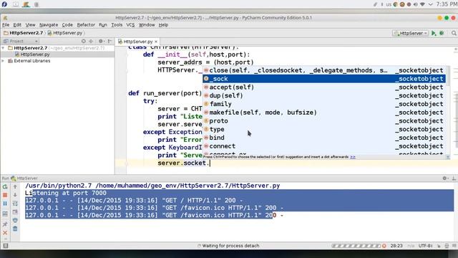The height and width of the screenshot is (258, 458).
Task: Click the print console output icon
Action: click(x=15, y=220)
